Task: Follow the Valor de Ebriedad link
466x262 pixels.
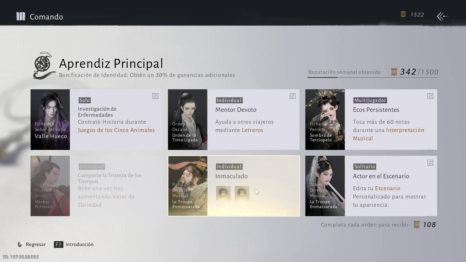Action: click(x=106, y=201)
